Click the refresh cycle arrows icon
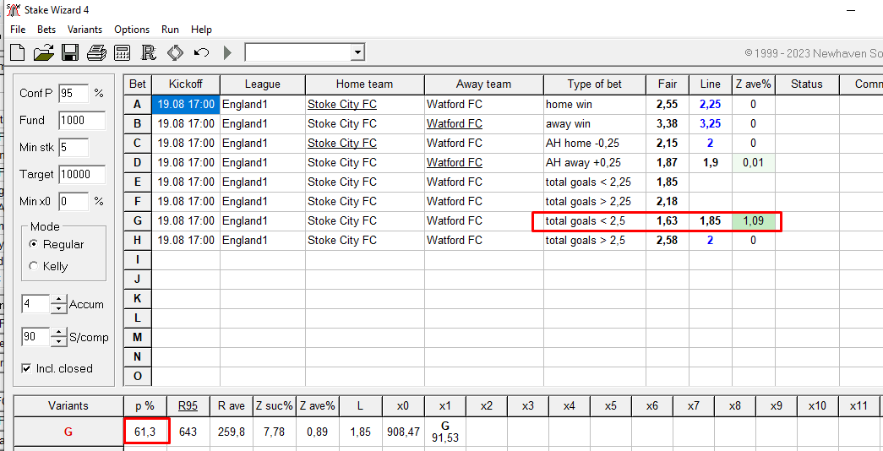Image resolution: width=883 pixels, height=451 pixels. click(x=175, y=53)
